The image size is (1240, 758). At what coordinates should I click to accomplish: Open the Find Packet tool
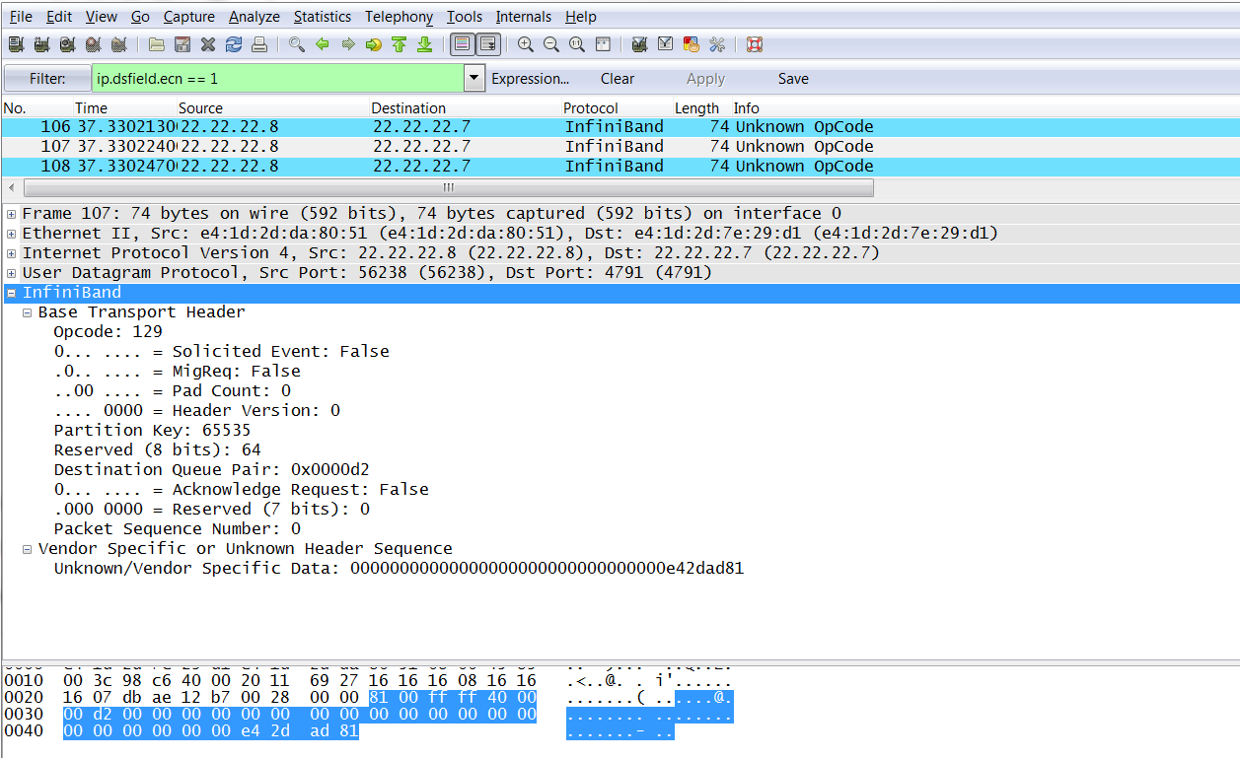[297, 44]
